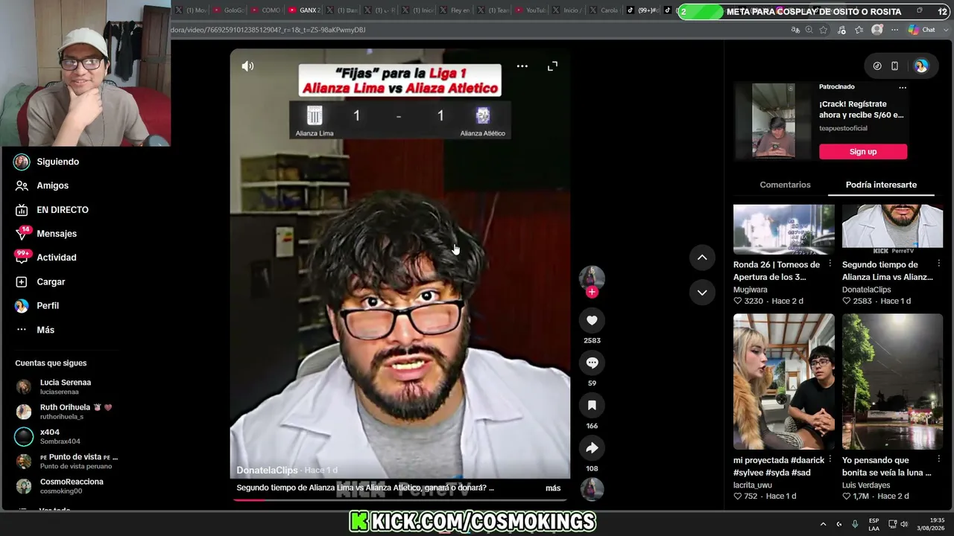Viewport: 954px width, 536px height.
Task: Like the video with the heart icon
Action: click(x=592, y=320)
